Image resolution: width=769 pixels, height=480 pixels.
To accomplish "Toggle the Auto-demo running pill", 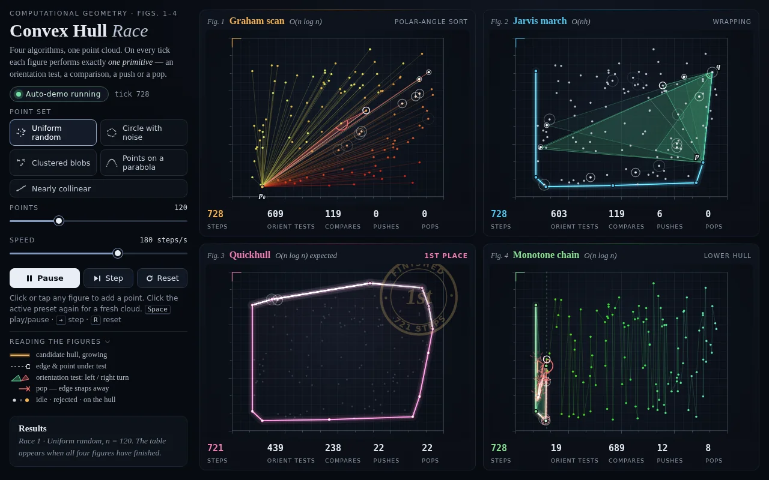I will 59,94.
